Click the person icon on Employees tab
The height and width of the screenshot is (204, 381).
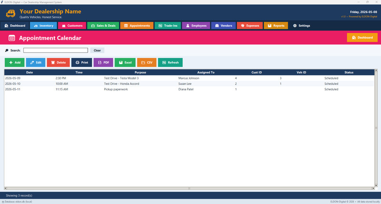click(188, 26)
